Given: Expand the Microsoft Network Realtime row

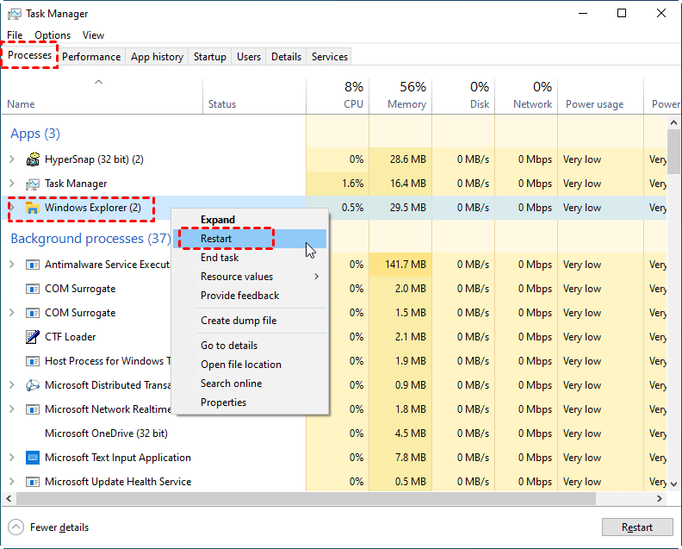Looking at the screenshot, I should coord(11,409).
